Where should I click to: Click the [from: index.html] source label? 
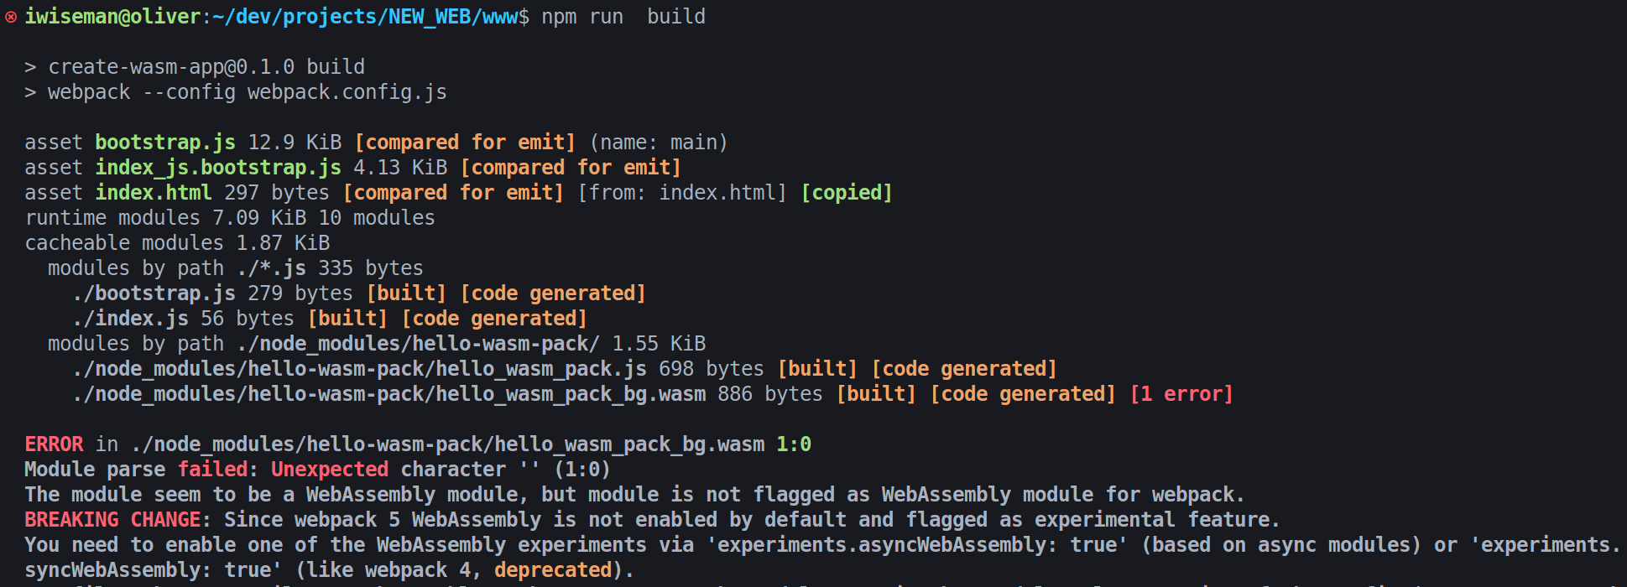(x=681, y=193)
